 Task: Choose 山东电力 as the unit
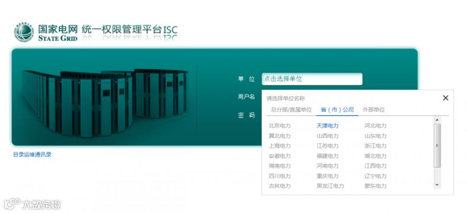[375, 136]
